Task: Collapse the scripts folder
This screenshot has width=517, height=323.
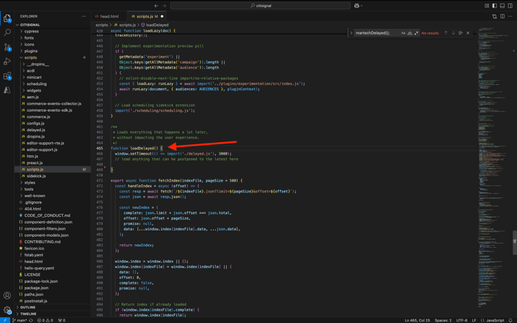Action: [x=30, y=58]
